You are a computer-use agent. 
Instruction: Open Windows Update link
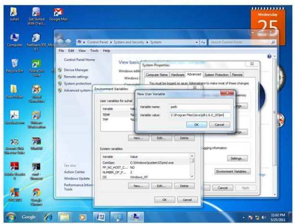[77, 178]
